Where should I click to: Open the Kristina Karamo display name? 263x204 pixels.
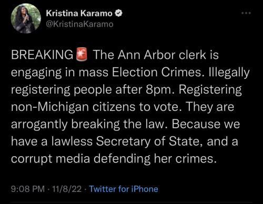(79, 13)
